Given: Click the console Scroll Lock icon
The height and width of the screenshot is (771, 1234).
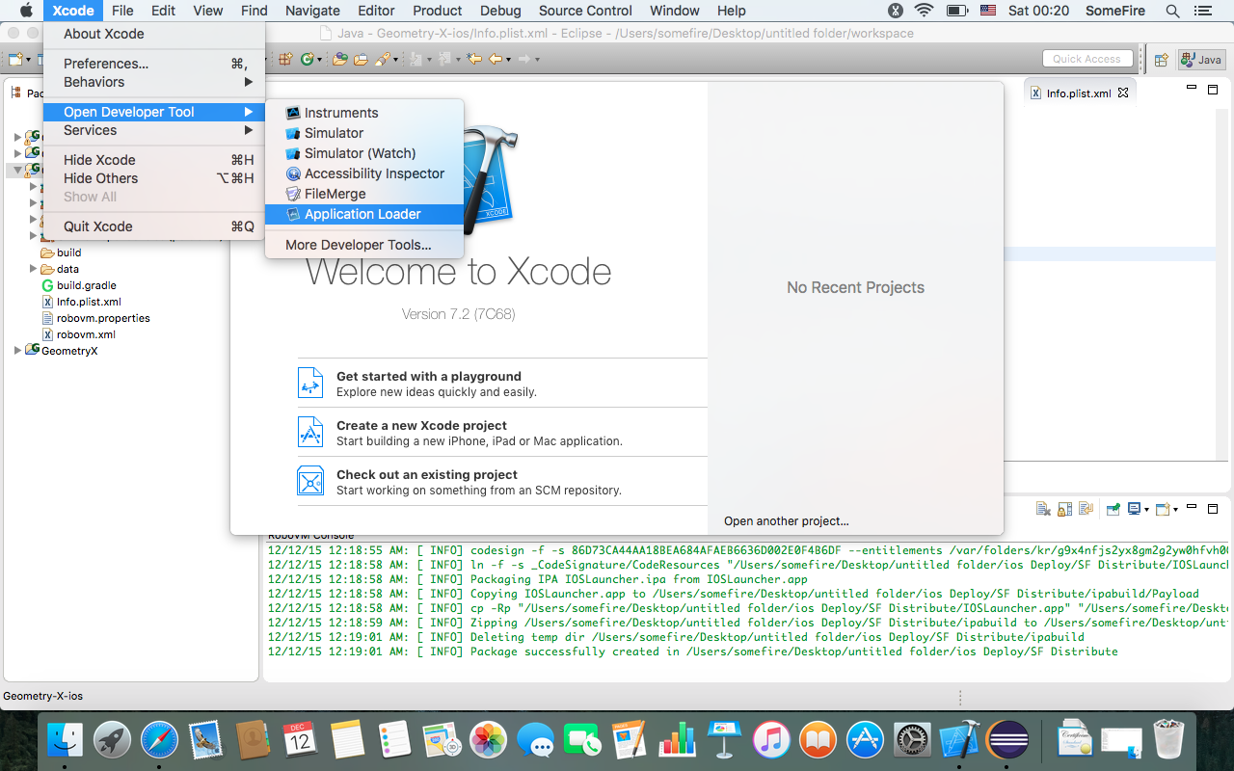Looking at the screenshot, I should pos(1064,509).
